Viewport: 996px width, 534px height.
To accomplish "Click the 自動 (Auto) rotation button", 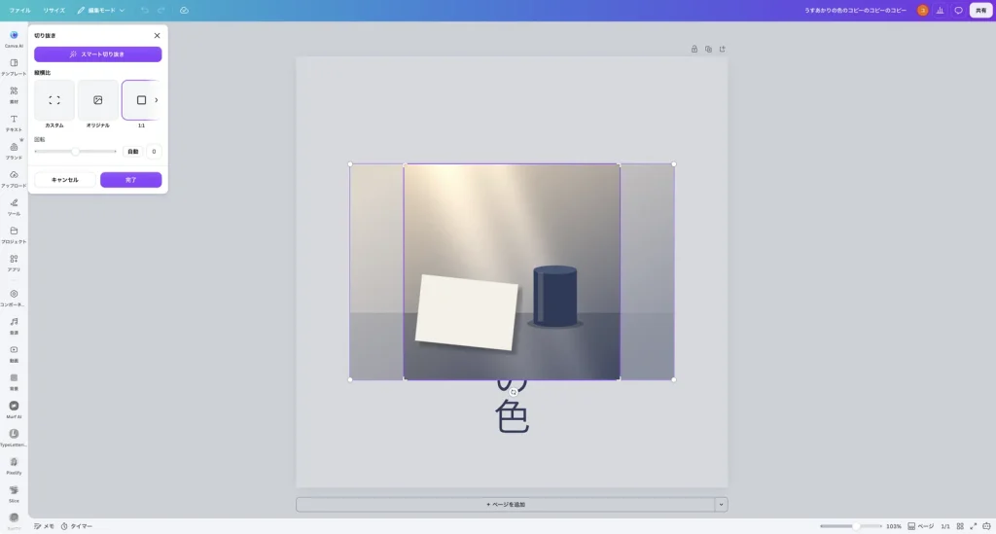I will pyautogui.click(x=132, y=151).
